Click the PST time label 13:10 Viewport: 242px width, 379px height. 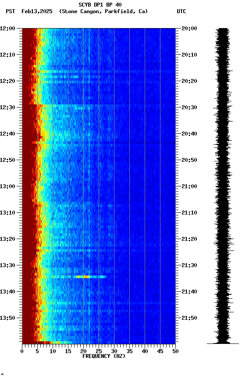click(x=7, y=213)
